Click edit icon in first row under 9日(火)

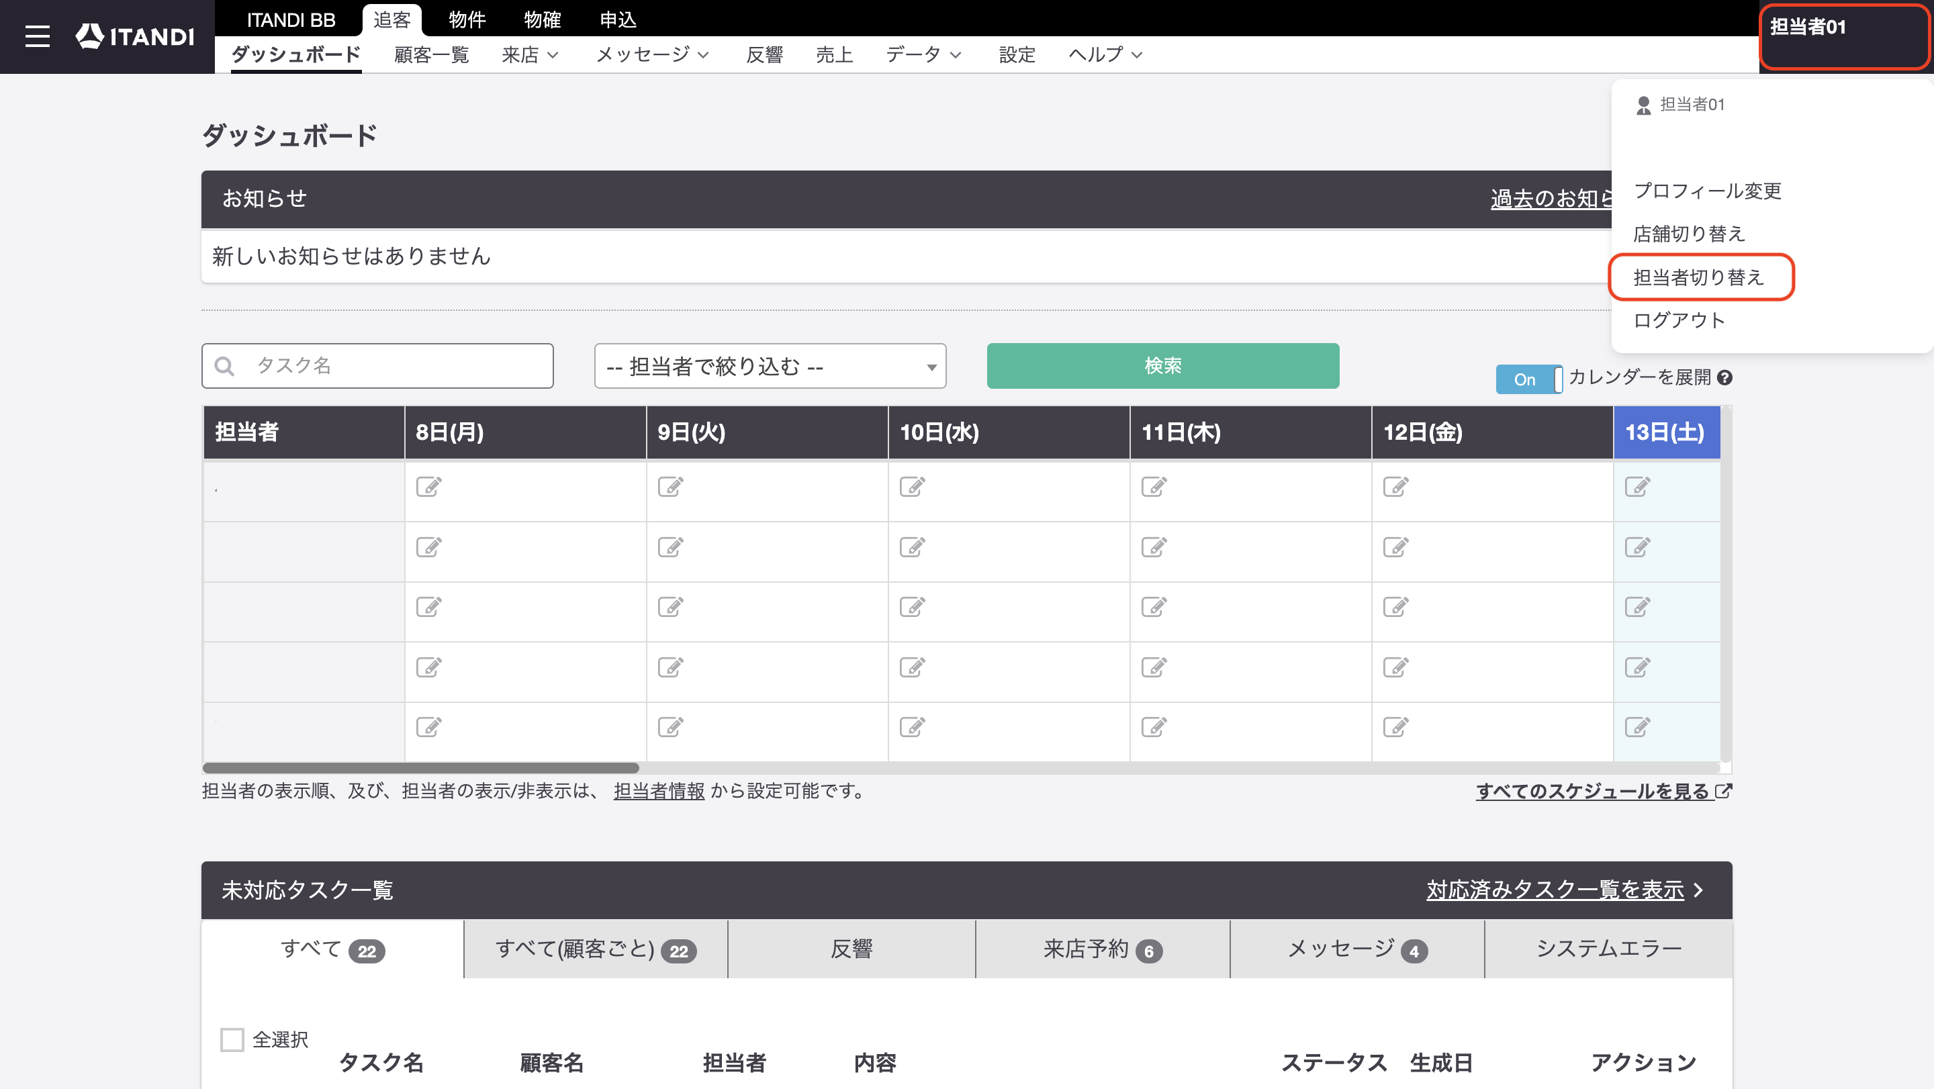(x=670, y=486)
